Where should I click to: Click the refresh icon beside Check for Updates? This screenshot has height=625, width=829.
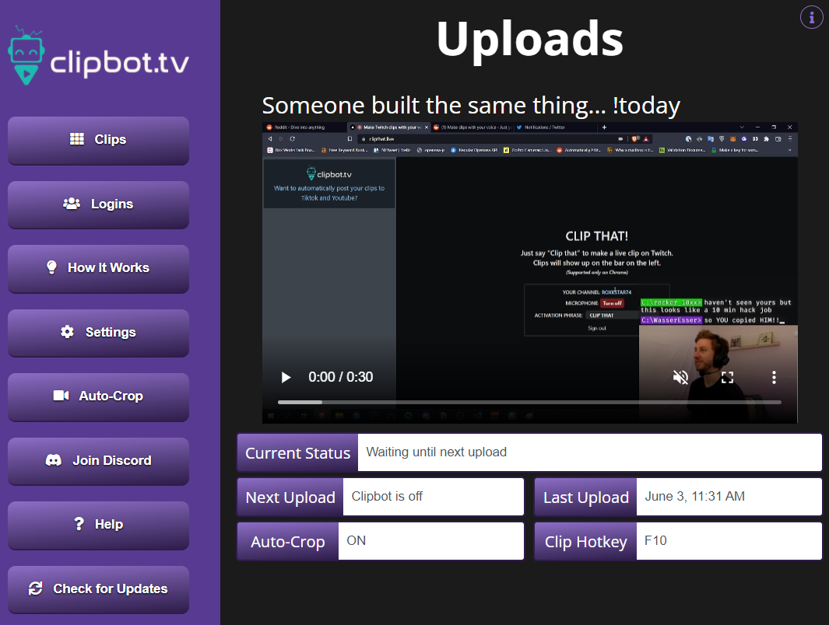click(x=36, y=588)
